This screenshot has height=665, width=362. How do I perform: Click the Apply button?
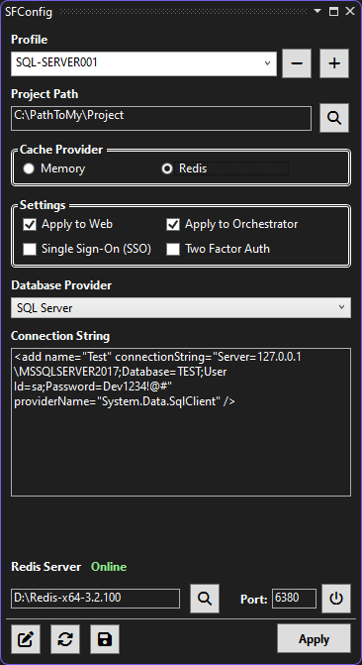click(x=314, y=639)
